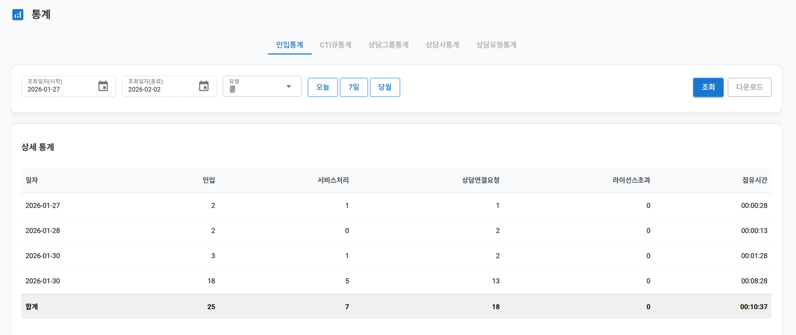The width and height of the screenshot is (796, 335).
Task: Go to the 상담사통계 tab
Action: tap(442, 45)
